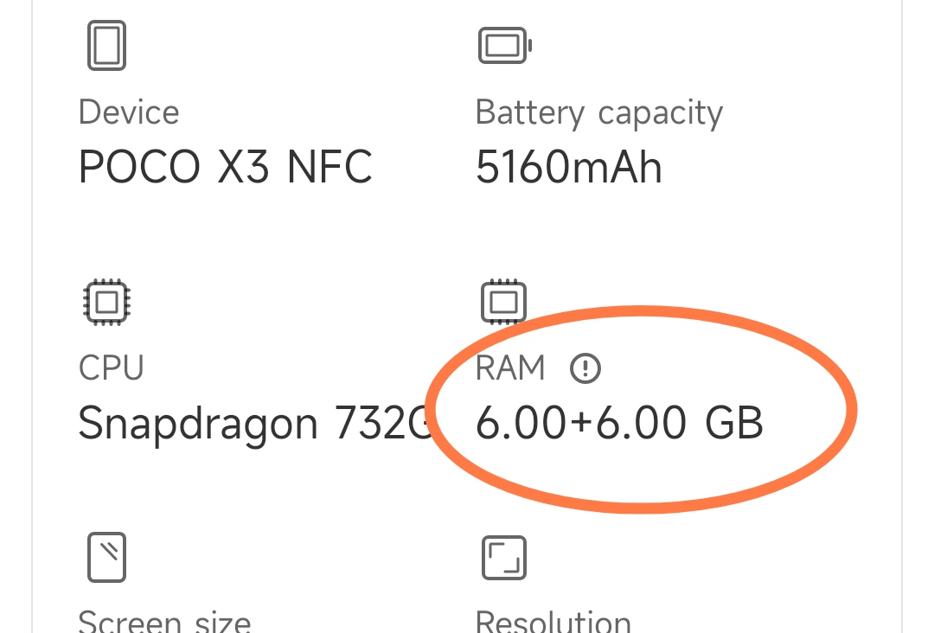Tap the phone outline Device icon

pos(106,45)
